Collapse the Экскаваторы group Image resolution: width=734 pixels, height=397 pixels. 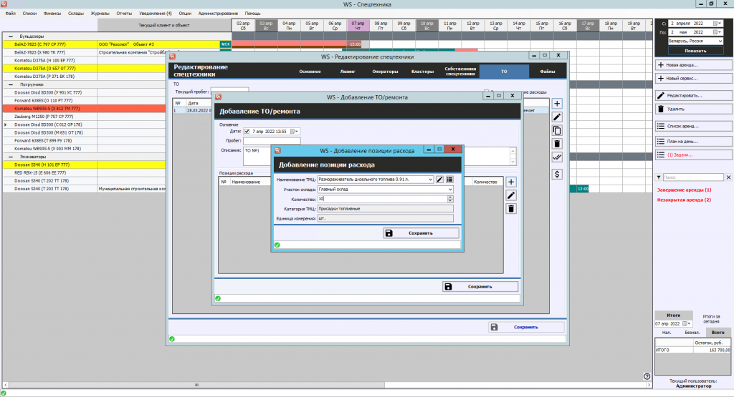click(x=10, y=157)
